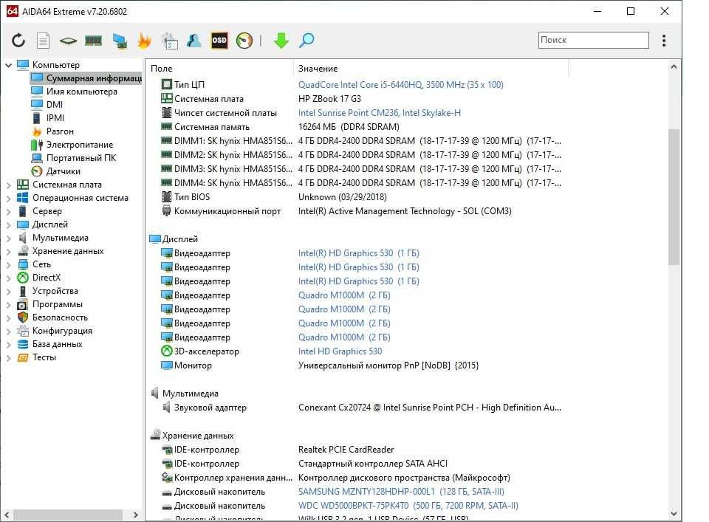This screenshot has width=709, height=522.
Task: Select the DIMM4: SK hynix row
Action: pos(356,183)
